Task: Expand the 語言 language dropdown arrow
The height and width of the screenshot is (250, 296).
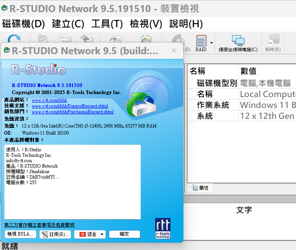Action: pos(102,234)
